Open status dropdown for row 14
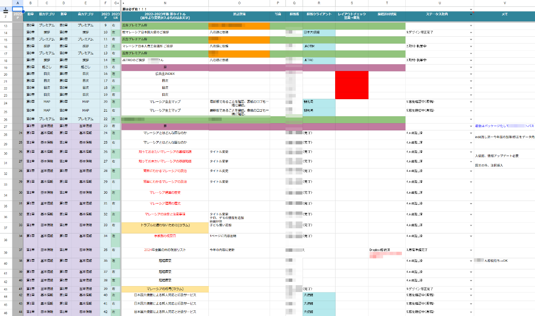Image resolution: width=535 pixels, height=316 pixels. click(471, 32)
